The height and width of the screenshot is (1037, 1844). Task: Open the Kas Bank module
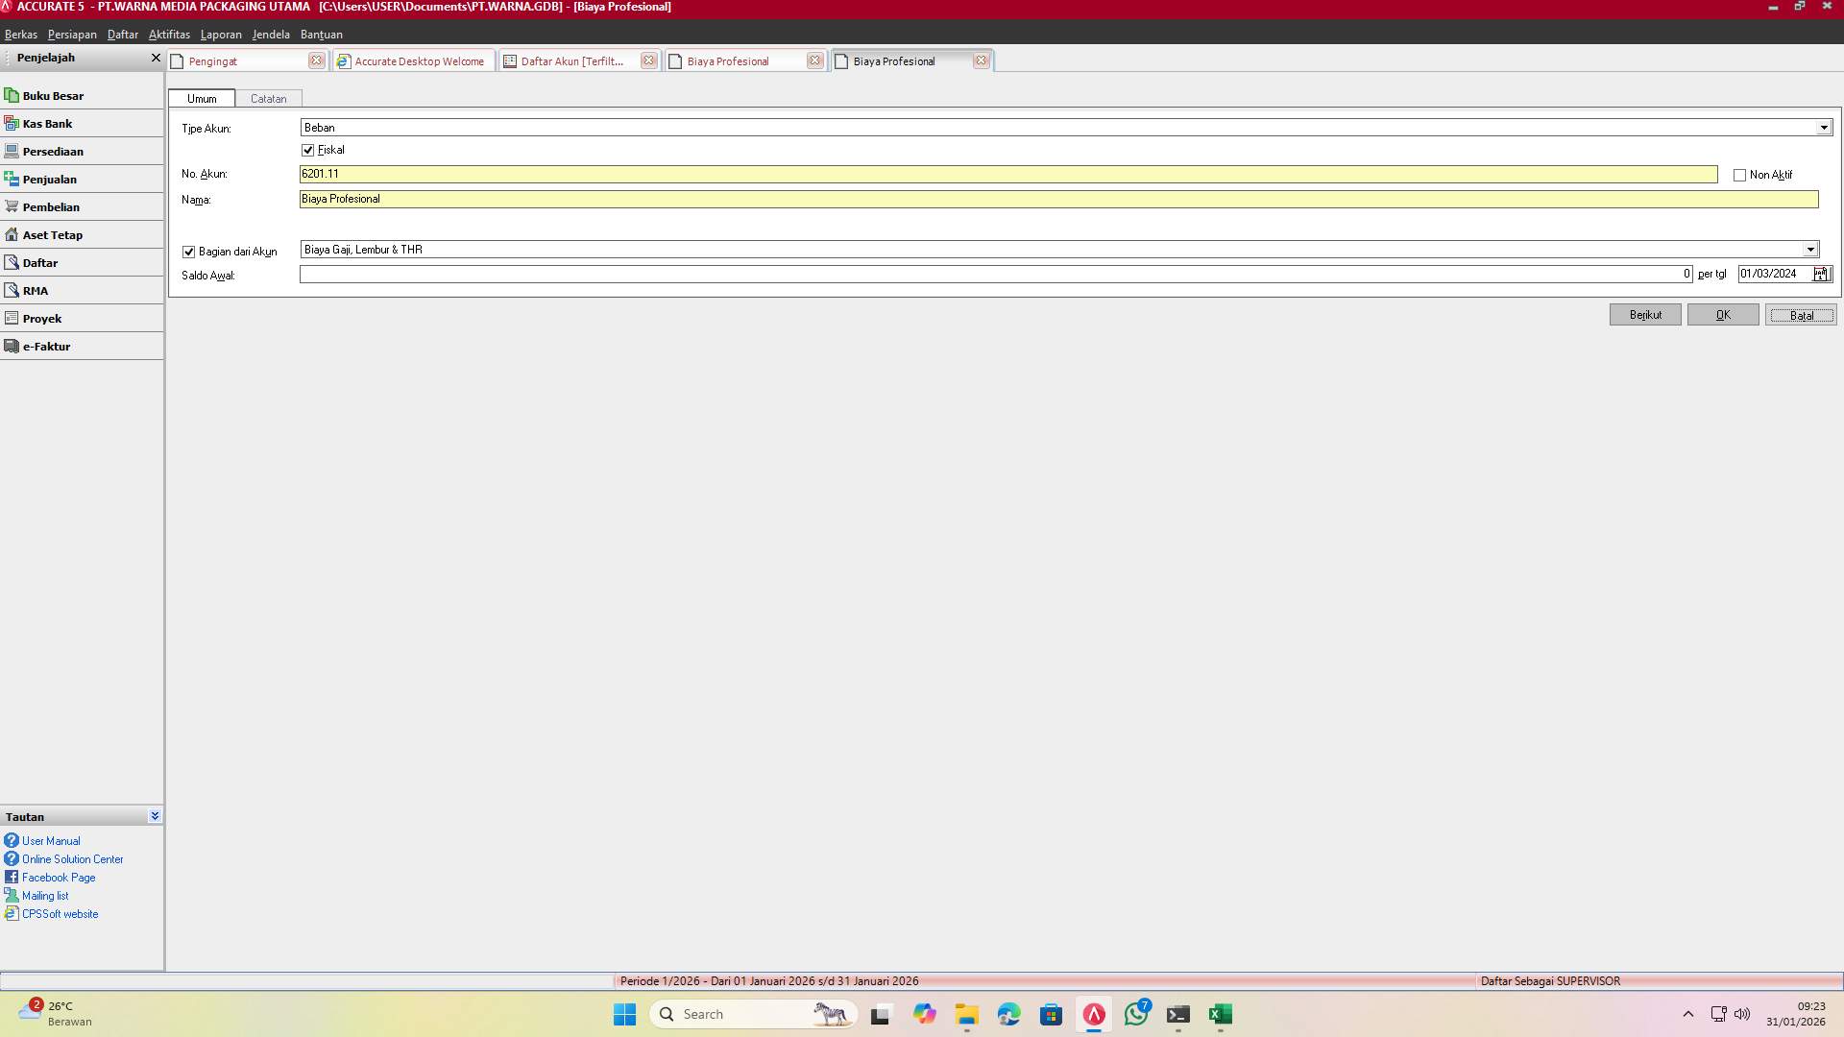coord(46,123)
